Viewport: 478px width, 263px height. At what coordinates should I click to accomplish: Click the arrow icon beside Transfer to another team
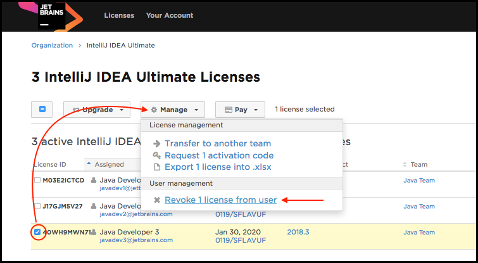coord(157,144)
